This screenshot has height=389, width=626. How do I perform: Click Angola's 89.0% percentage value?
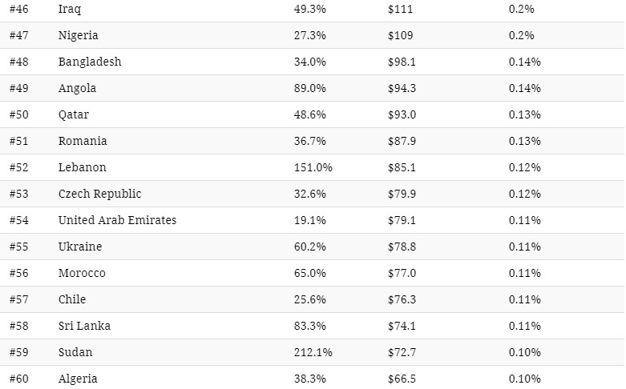310,88
